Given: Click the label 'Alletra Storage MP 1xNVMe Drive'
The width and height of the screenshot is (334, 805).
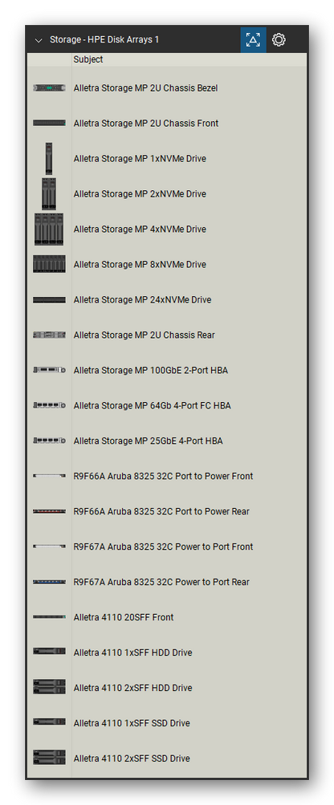Looking at the screenshot, I should (x=140, y=159).
